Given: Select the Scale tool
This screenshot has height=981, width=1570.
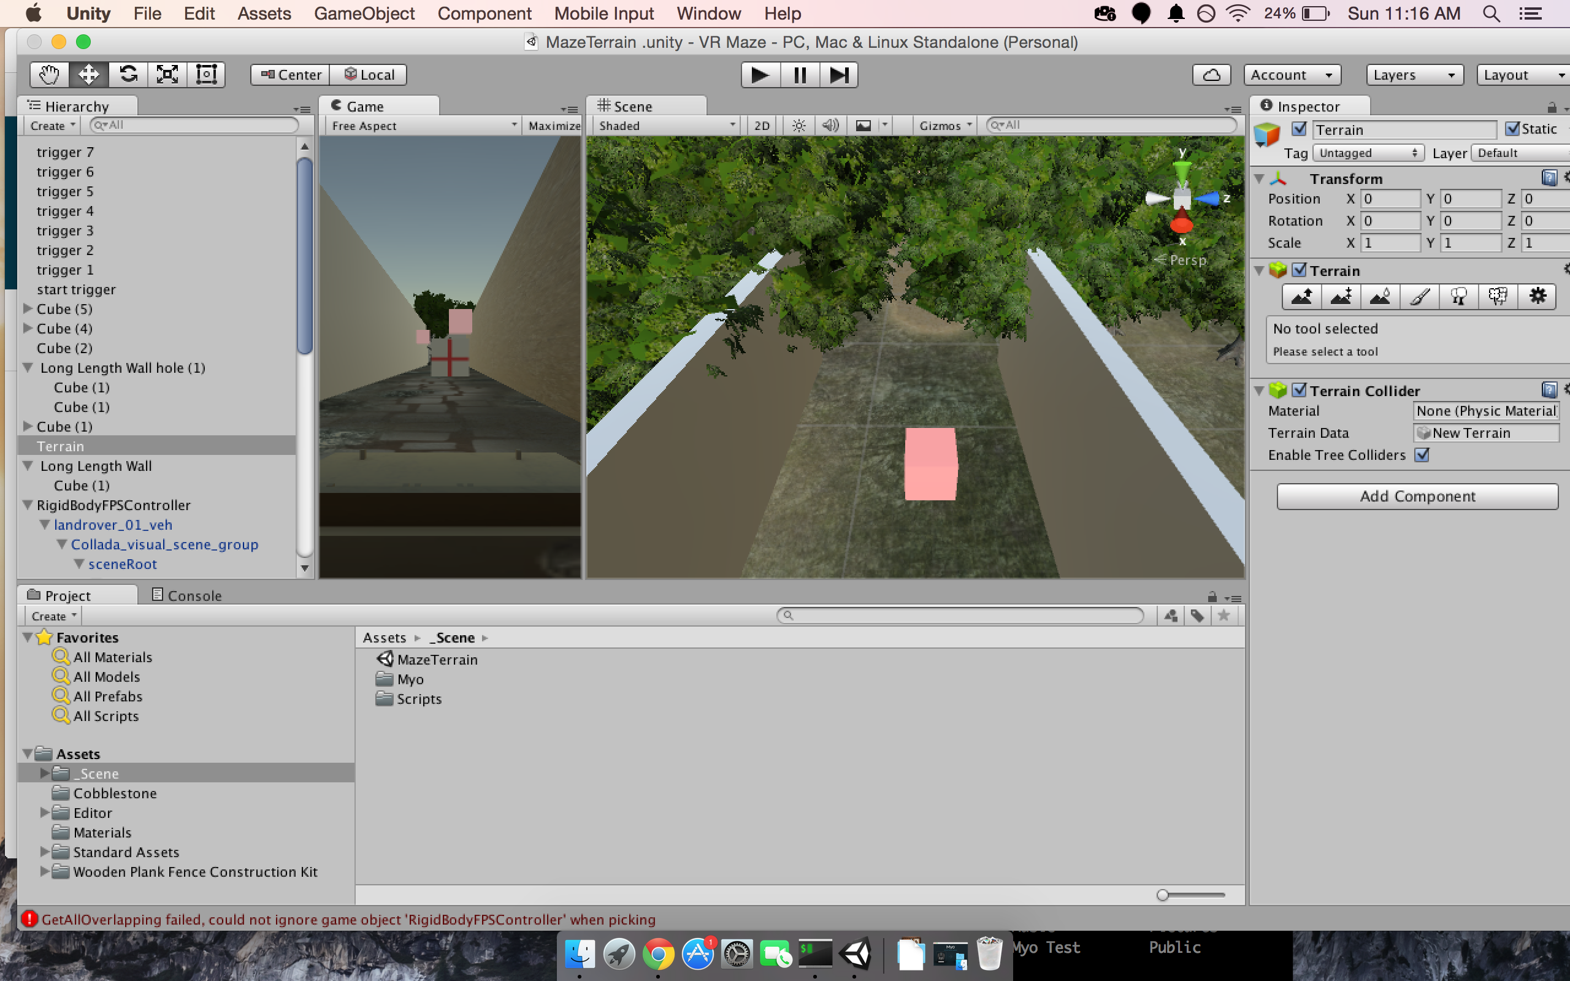Looking at the screenshot, I should pyautogui.click(x=167, y=75).
